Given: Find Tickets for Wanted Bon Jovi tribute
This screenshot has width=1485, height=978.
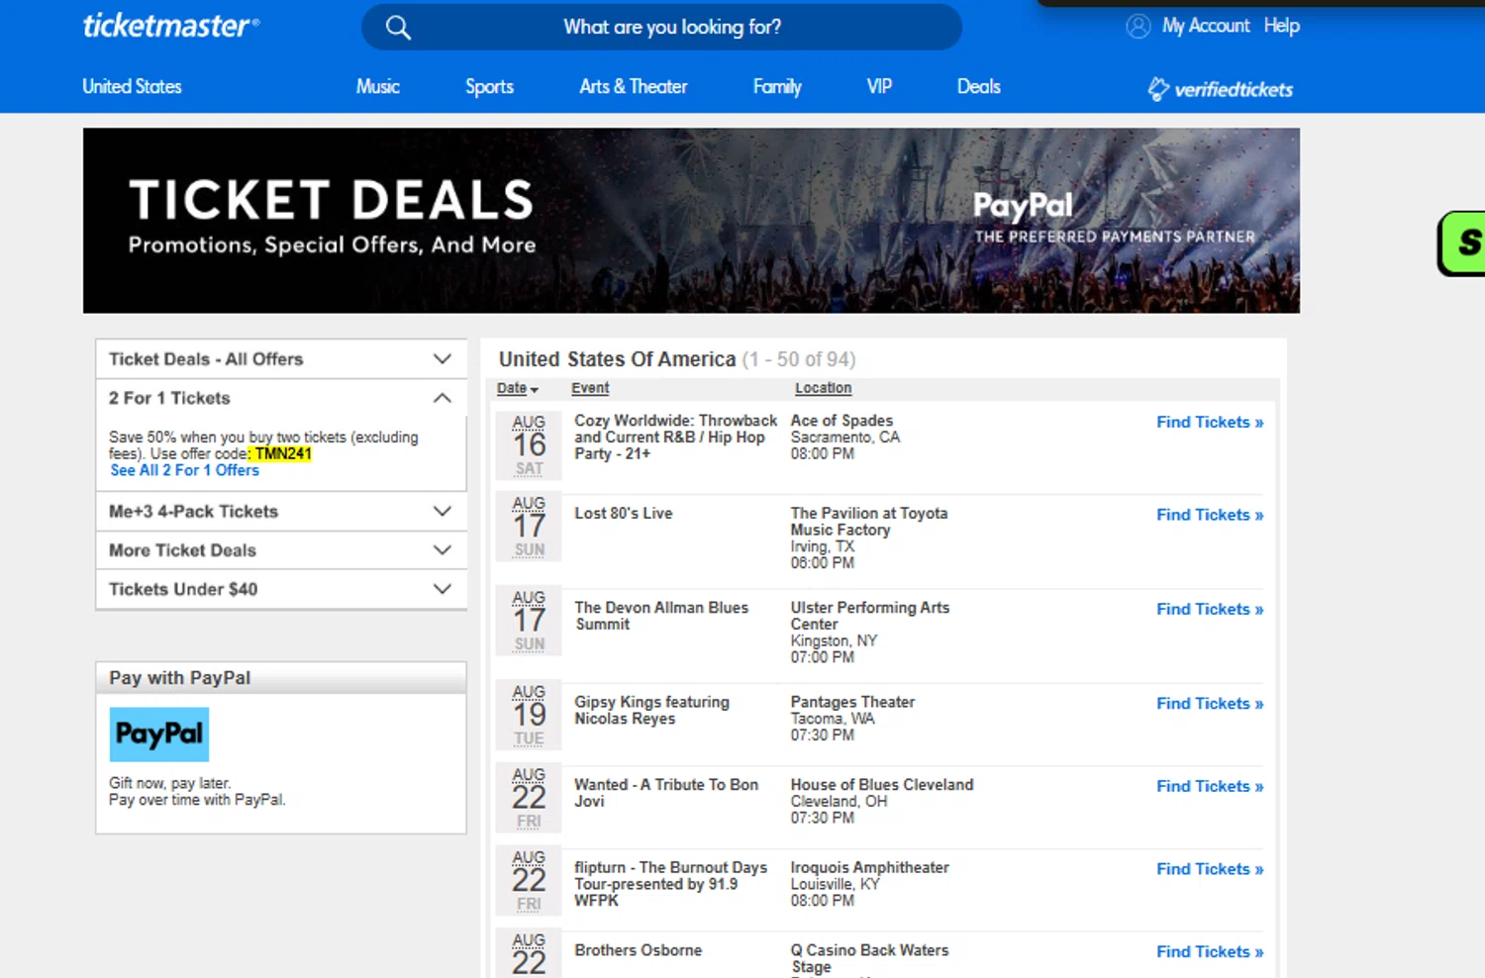Looking at the screenshot, I should click(1210, 786).
